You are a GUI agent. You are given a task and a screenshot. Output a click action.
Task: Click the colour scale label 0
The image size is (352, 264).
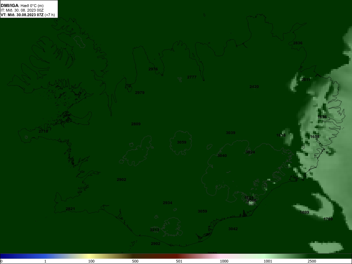[x=1, y=261]
